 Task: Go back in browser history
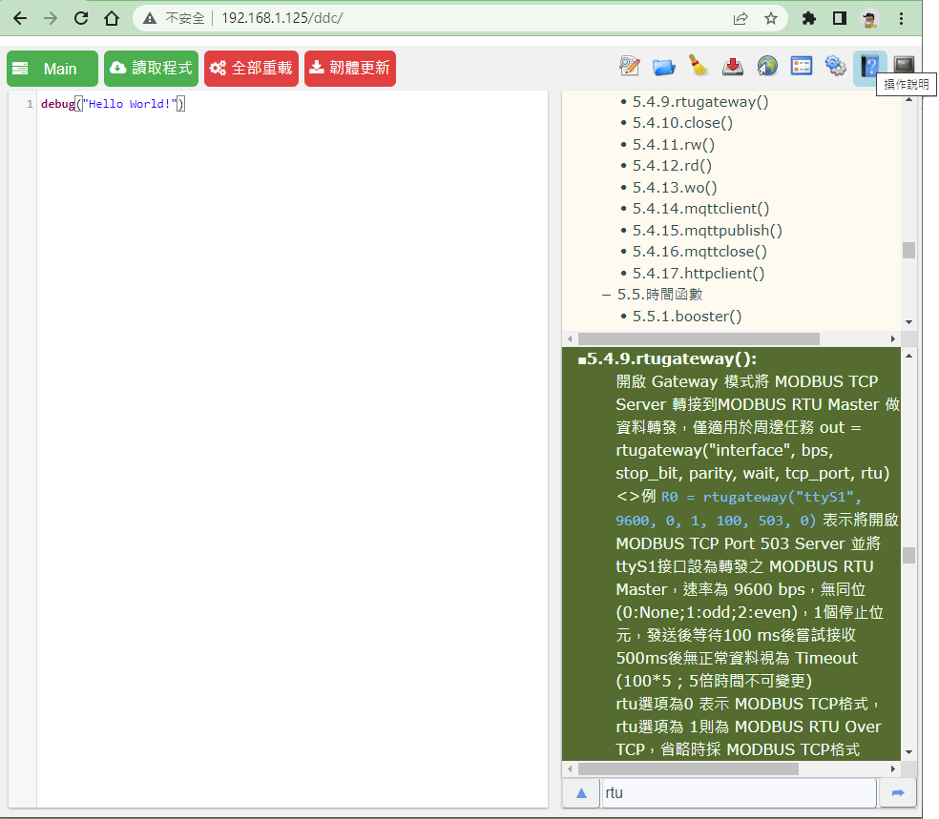pos(20,18)
